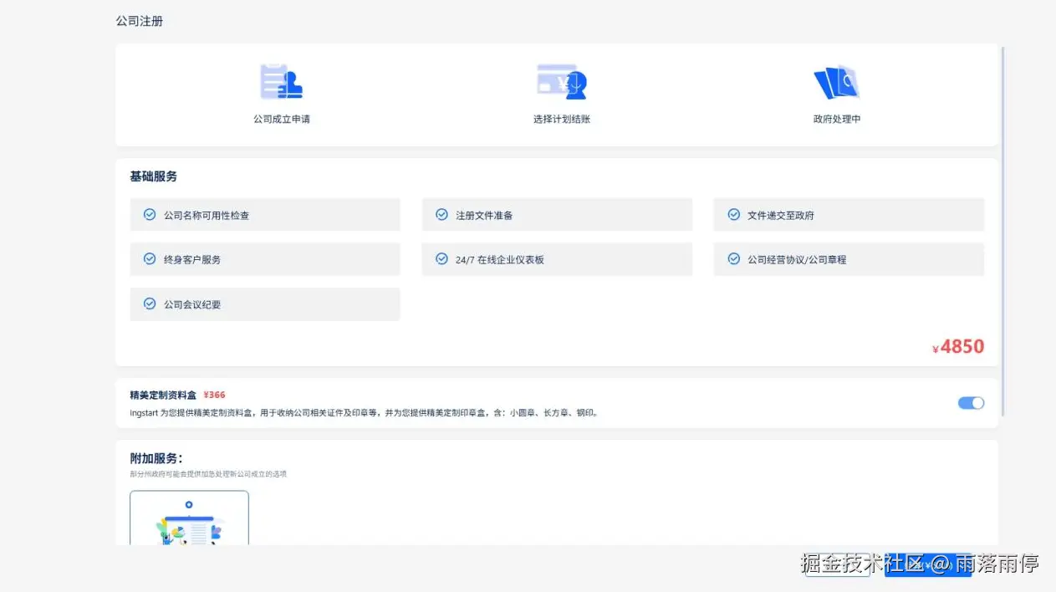Screen dimensions: 1056x592
Task: Click the page's vertical scrollbar
Action: [x=1002, y=232]
